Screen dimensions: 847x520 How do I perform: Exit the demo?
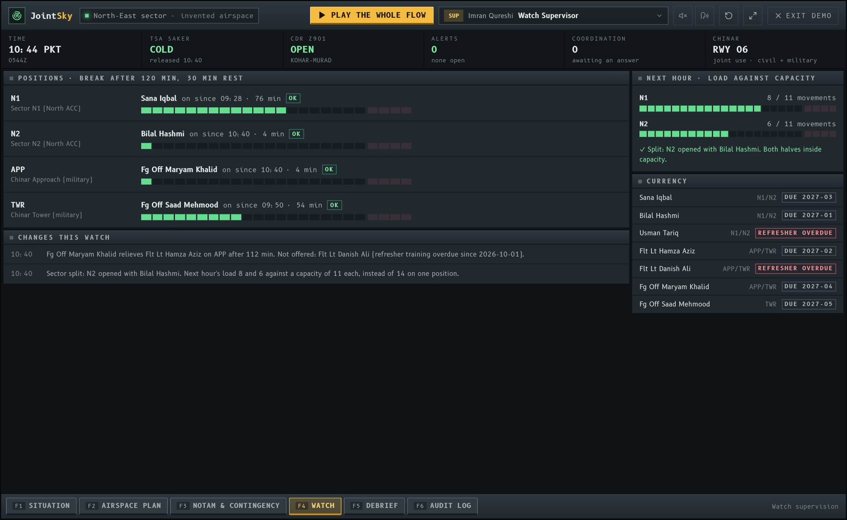coord(803,16)
